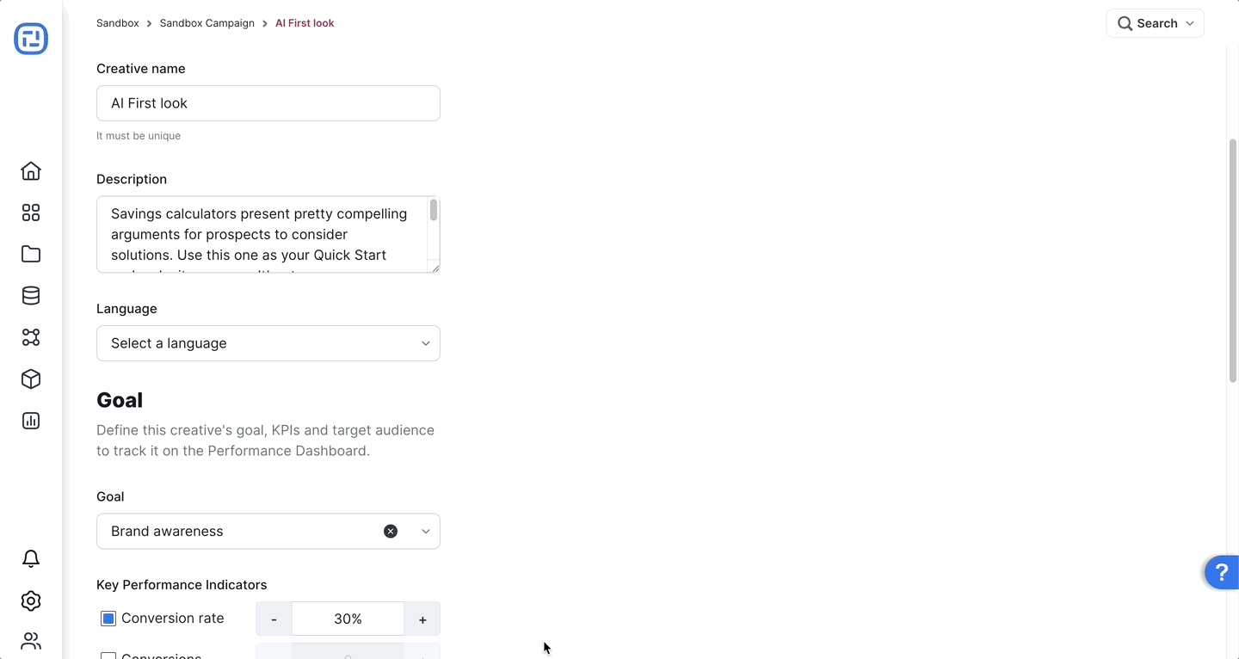Screen dimensions: 1239x659
Task: Go to Sandbox breadcrumb
Action: pos(117,23)
